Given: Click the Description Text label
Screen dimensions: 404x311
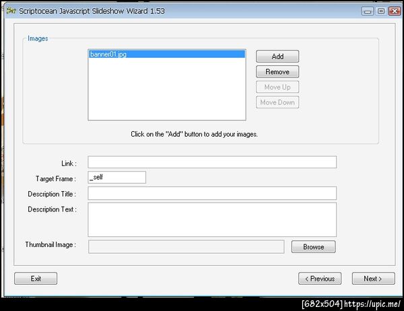Looking at the screenshot, I should tap(52, 209).
